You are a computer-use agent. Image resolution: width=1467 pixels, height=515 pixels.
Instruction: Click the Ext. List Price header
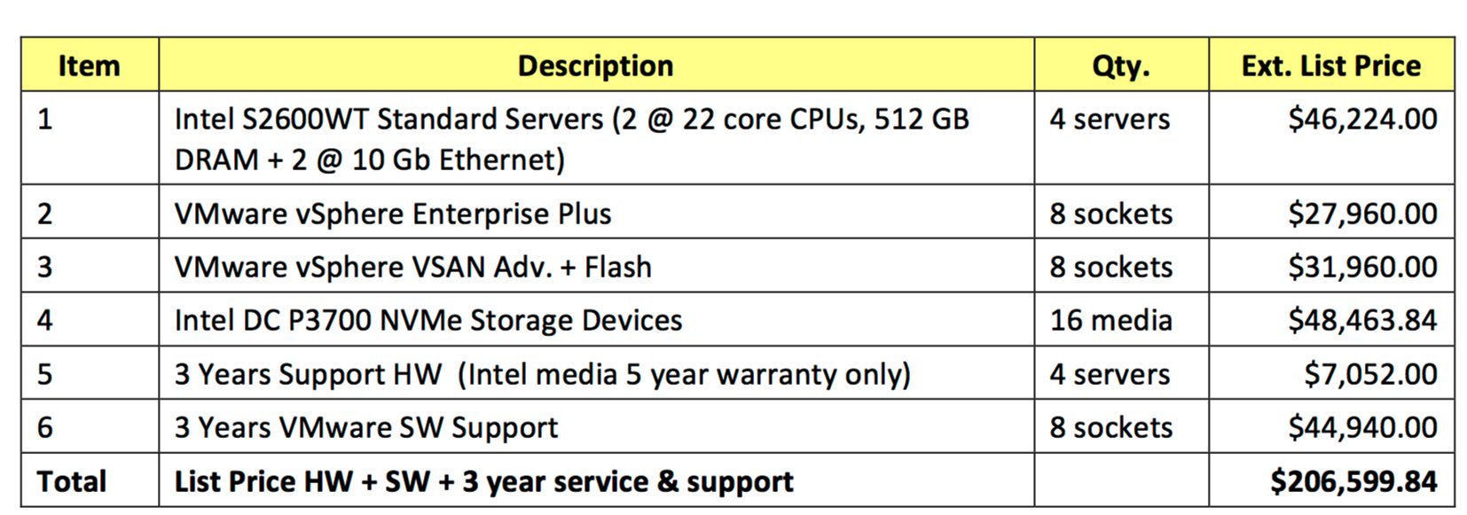pyautogui.click(x=1331, y=65)
